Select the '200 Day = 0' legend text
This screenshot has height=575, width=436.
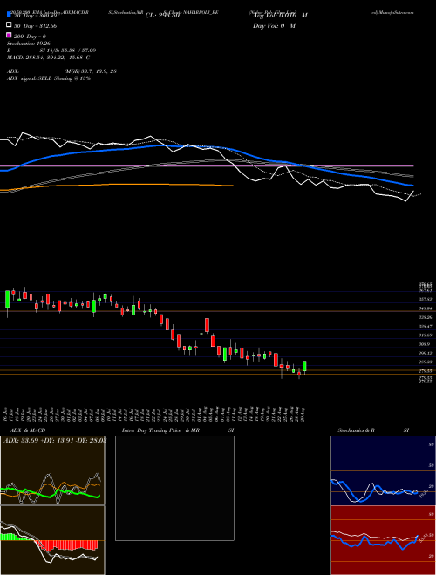click(x=30, y=37)
